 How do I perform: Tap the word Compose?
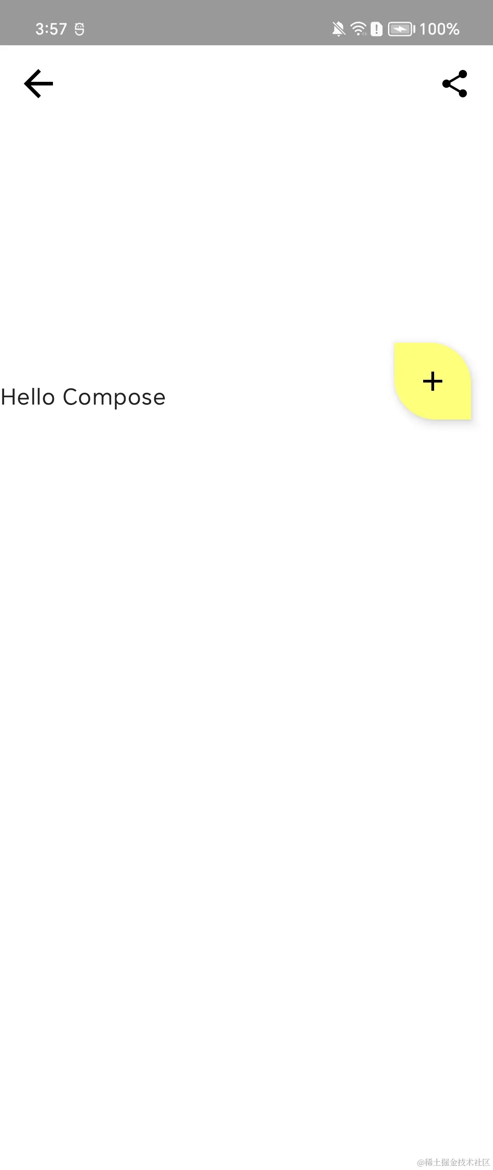click(x=114, y=397)
